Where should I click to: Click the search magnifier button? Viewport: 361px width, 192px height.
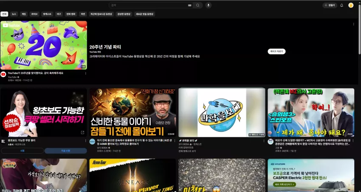click(198, 5)
